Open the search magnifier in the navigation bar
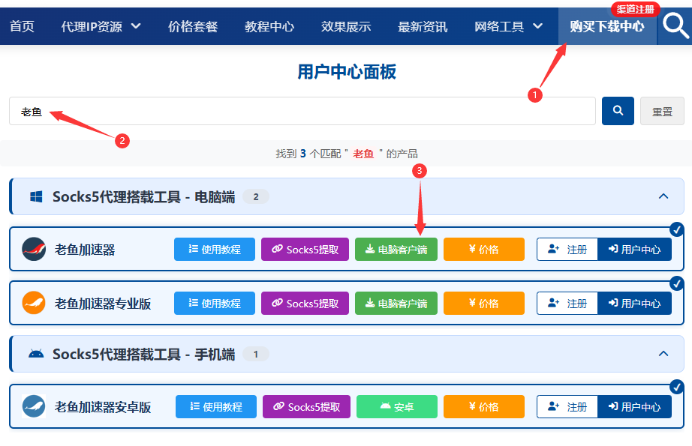The width and height of the screenshot is (692, 446). click(x=675, y=26)
